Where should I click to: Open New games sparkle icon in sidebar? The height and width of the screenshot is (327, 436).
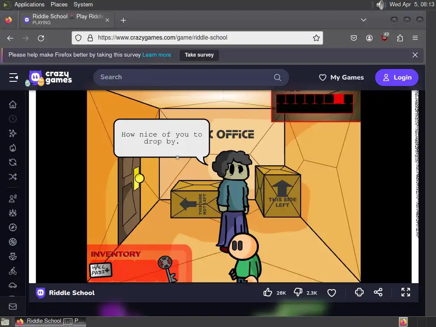coord(13,133)
